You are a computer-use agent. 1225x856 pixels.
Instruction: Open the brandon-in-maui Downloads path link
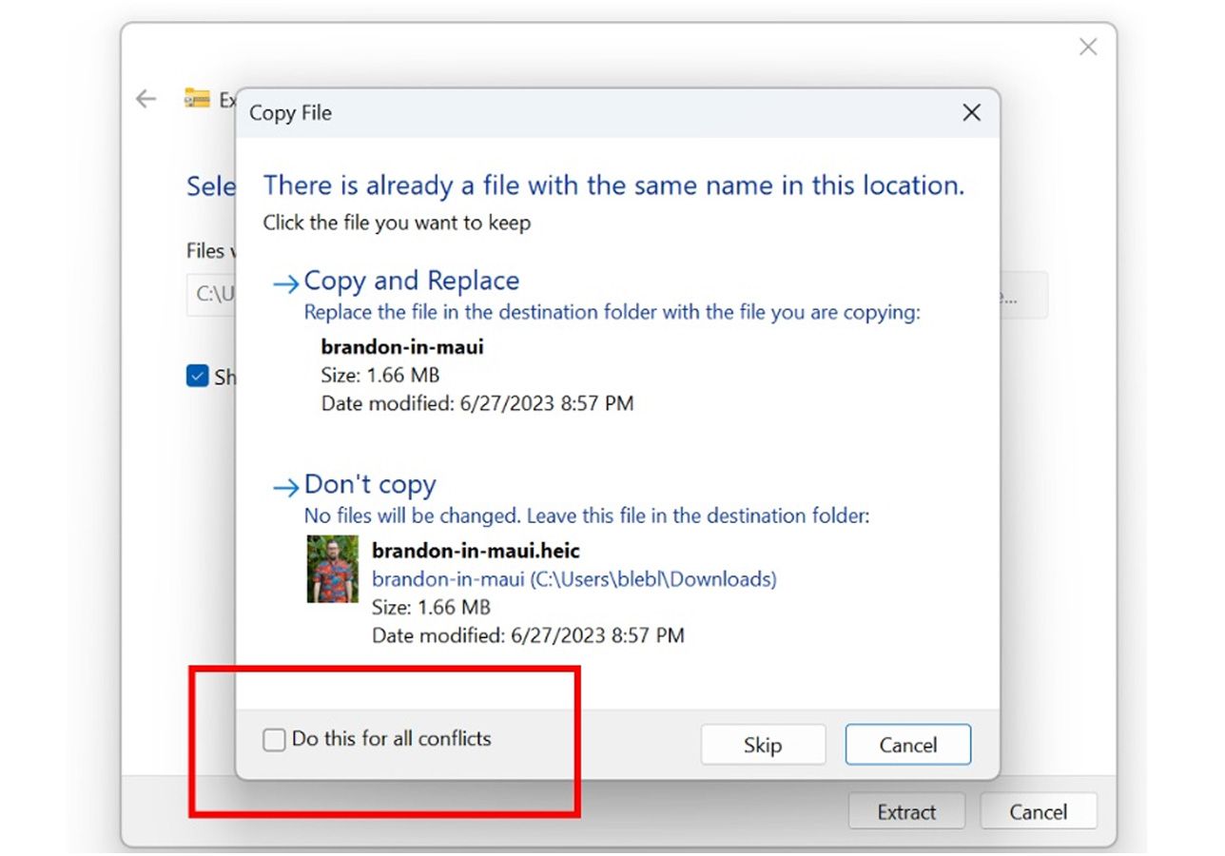pyautogui.click(x=574, y=578)
